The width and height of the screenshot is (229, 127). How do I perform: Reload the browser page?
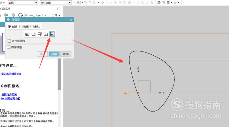click(x=20, y=15)
